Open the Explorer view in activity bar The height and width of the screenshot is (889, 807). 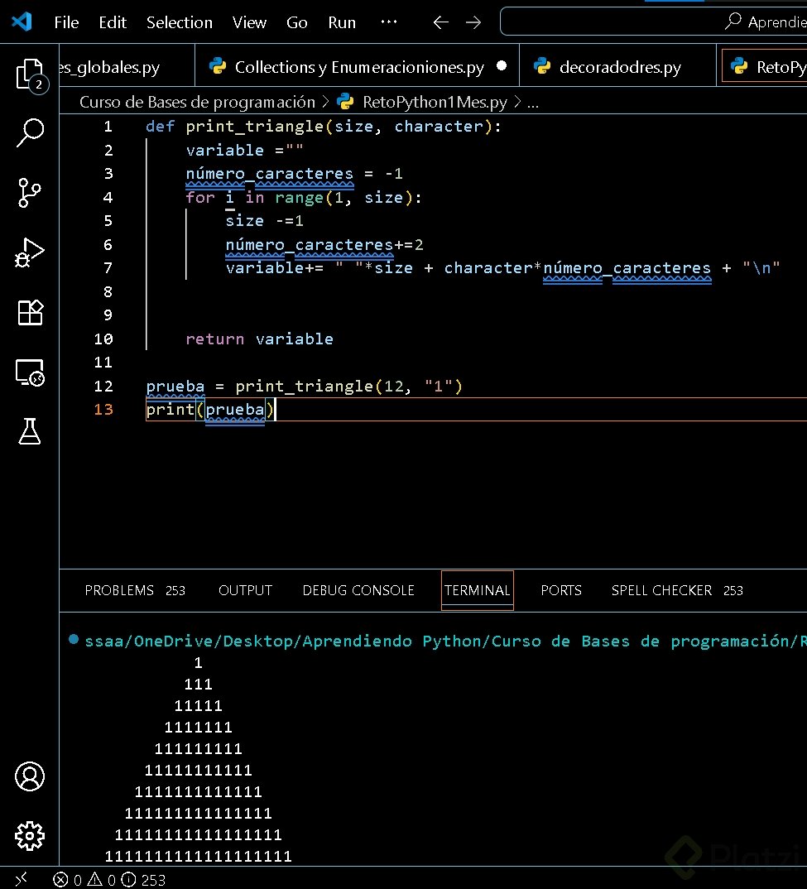[30, 74]
